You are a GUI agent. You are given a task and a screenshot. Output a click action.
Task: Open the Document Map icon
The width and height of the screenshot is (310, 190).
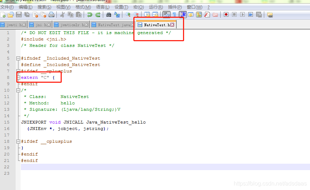coord(199,15)
